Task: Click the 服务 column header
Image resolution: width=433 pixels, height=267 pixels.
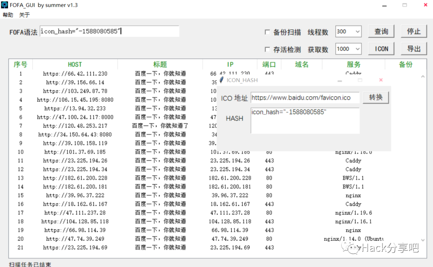Action: click(354, 64)
